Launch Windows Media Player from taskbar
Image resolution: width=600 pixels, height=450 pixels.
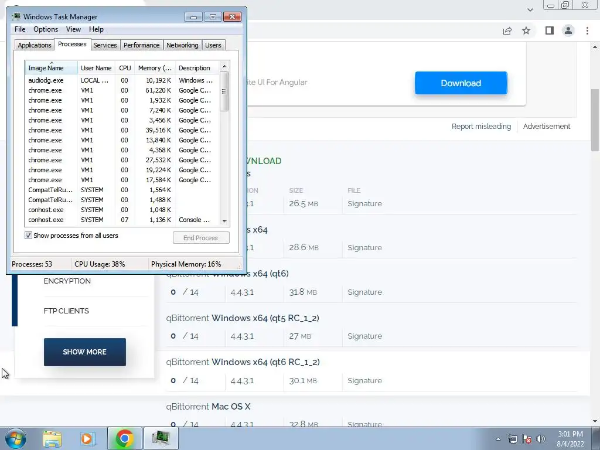coord(87,439)
